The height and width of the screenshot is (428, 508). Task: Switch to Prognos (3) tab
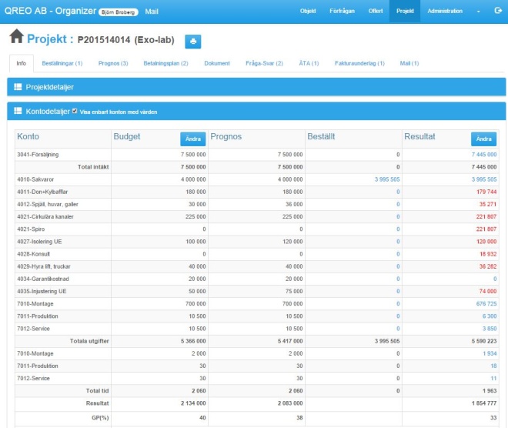[113, 63]
